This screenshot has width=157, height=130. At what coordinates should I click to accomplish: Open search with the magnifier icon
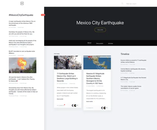click(122, 3)
